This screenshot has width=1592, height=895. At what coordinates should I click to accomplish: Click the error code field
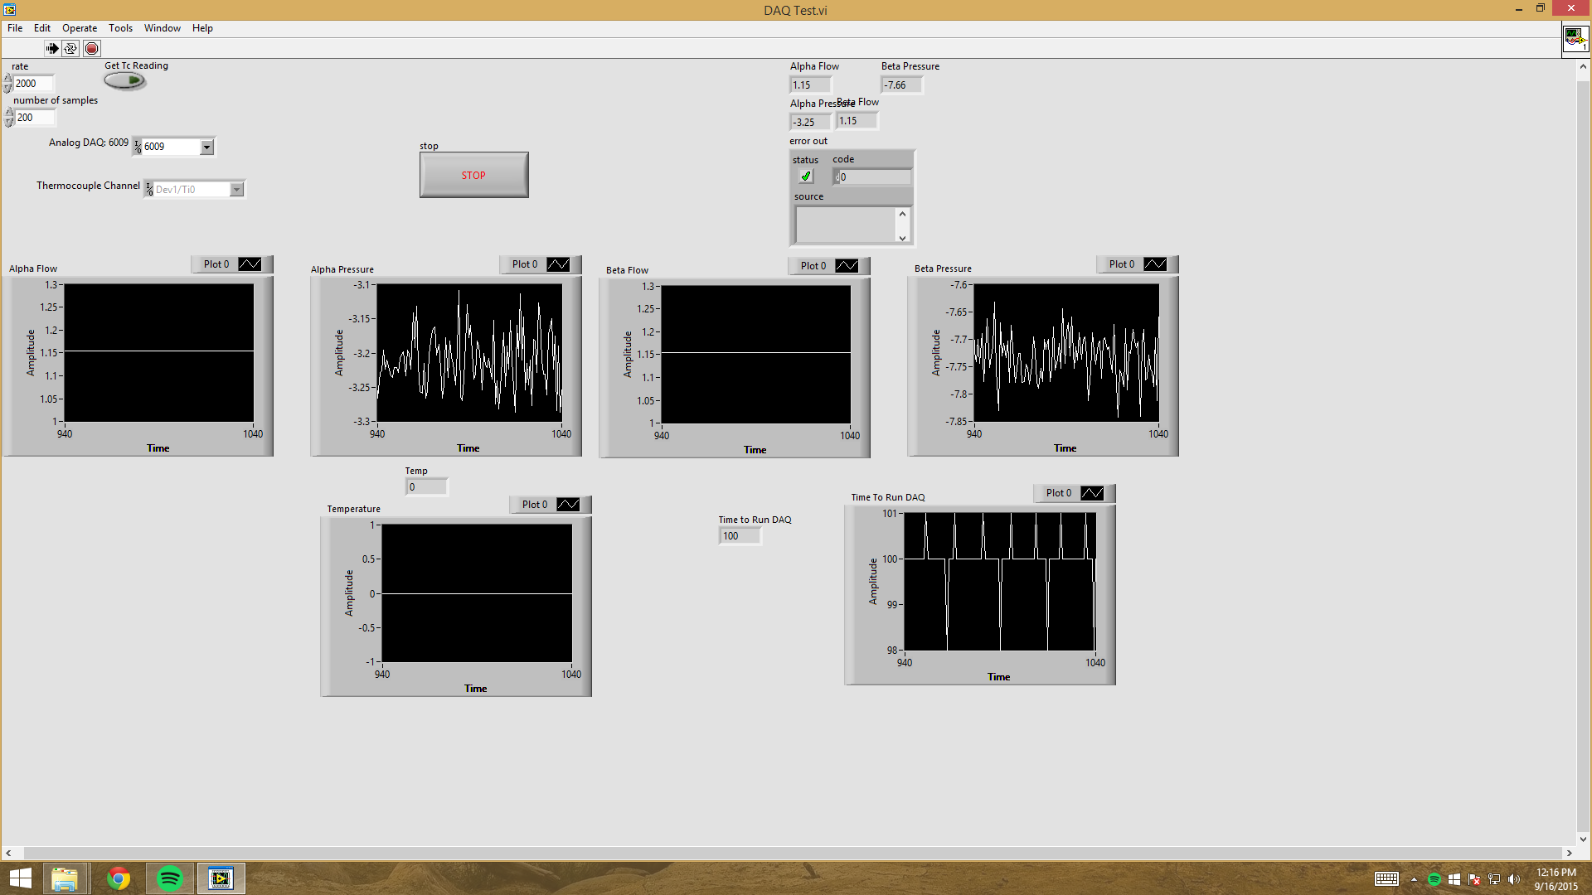coord(873,177)
